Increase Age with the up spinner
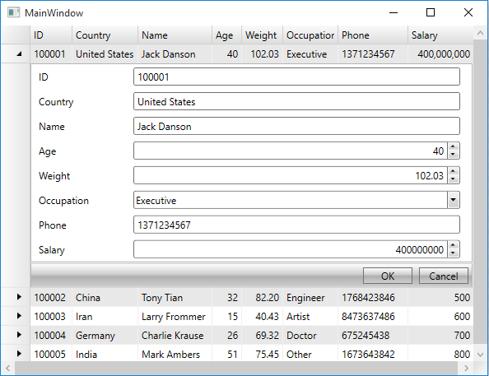 [x=453, y=146]
